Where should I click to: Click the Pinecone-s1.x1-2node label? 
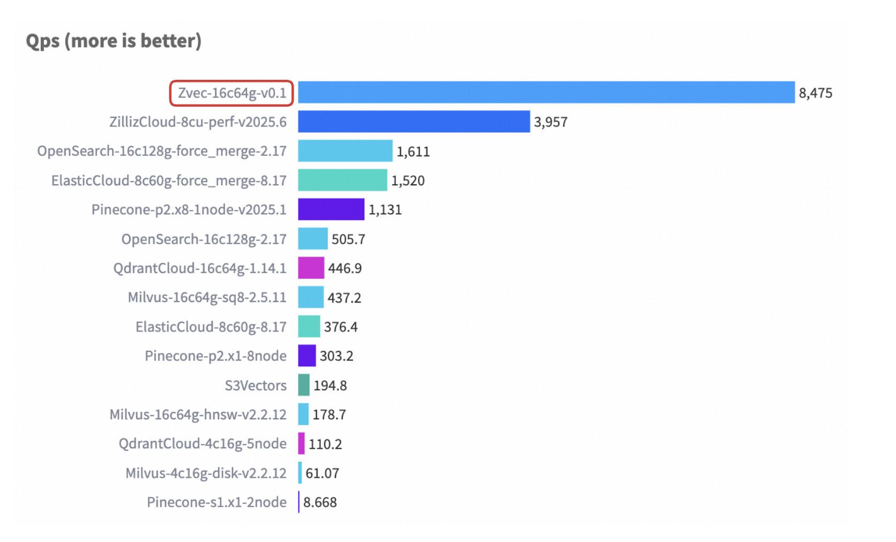[x=216, y=502]
